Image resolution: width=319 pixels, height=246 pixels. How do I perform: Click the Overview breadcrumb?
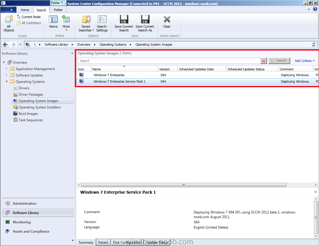coord(84,44)
